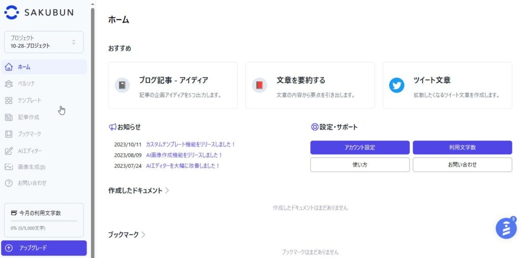Click the AIエディター pencil icon
This screenshot has height=258, width=521.
coord(9,151)
